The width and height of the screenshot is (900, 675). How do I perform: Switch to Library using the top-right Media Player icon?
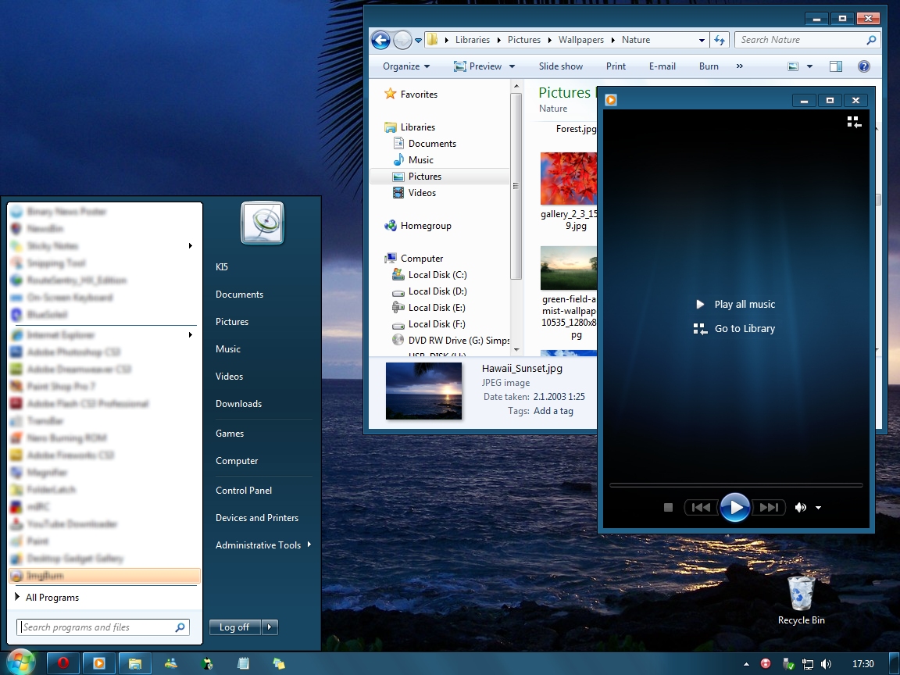(854, 122)
